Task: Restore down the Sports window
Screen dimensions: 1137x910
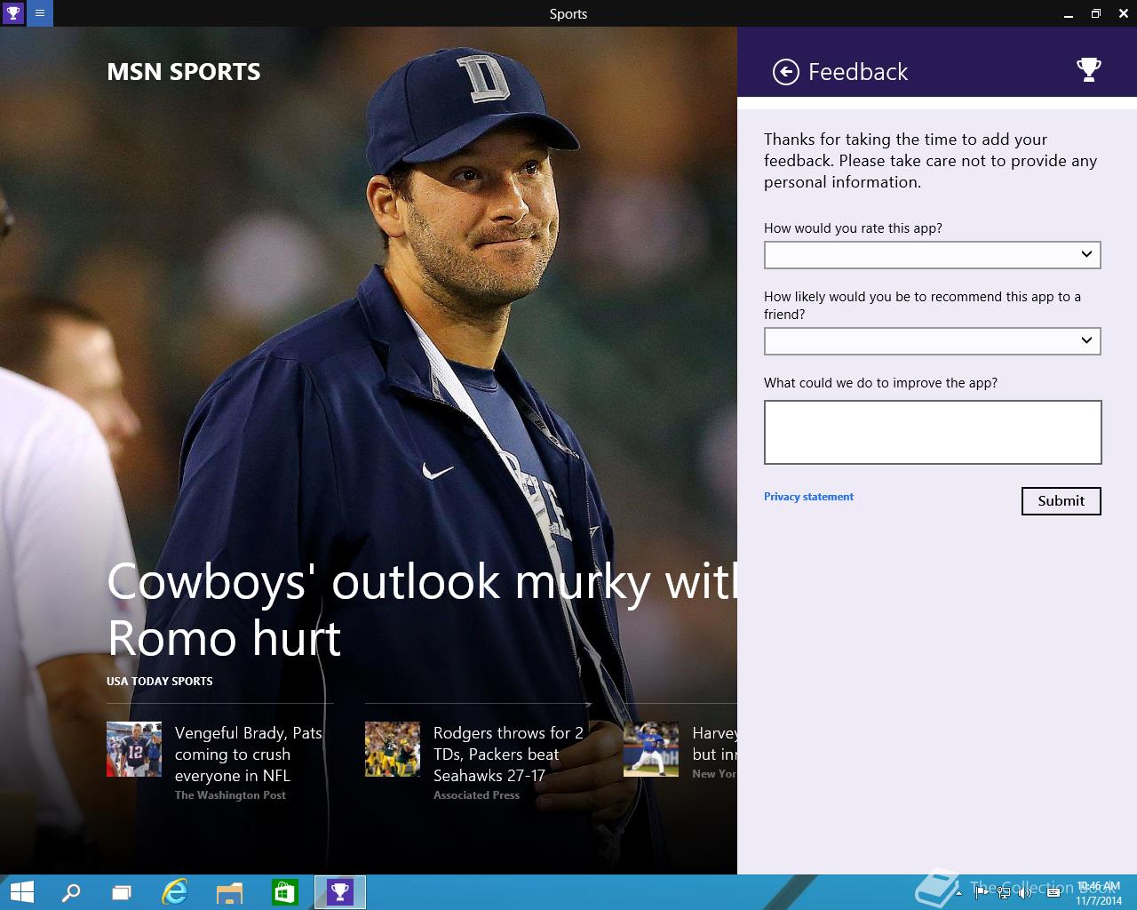Action: (x=1096, y=13)
